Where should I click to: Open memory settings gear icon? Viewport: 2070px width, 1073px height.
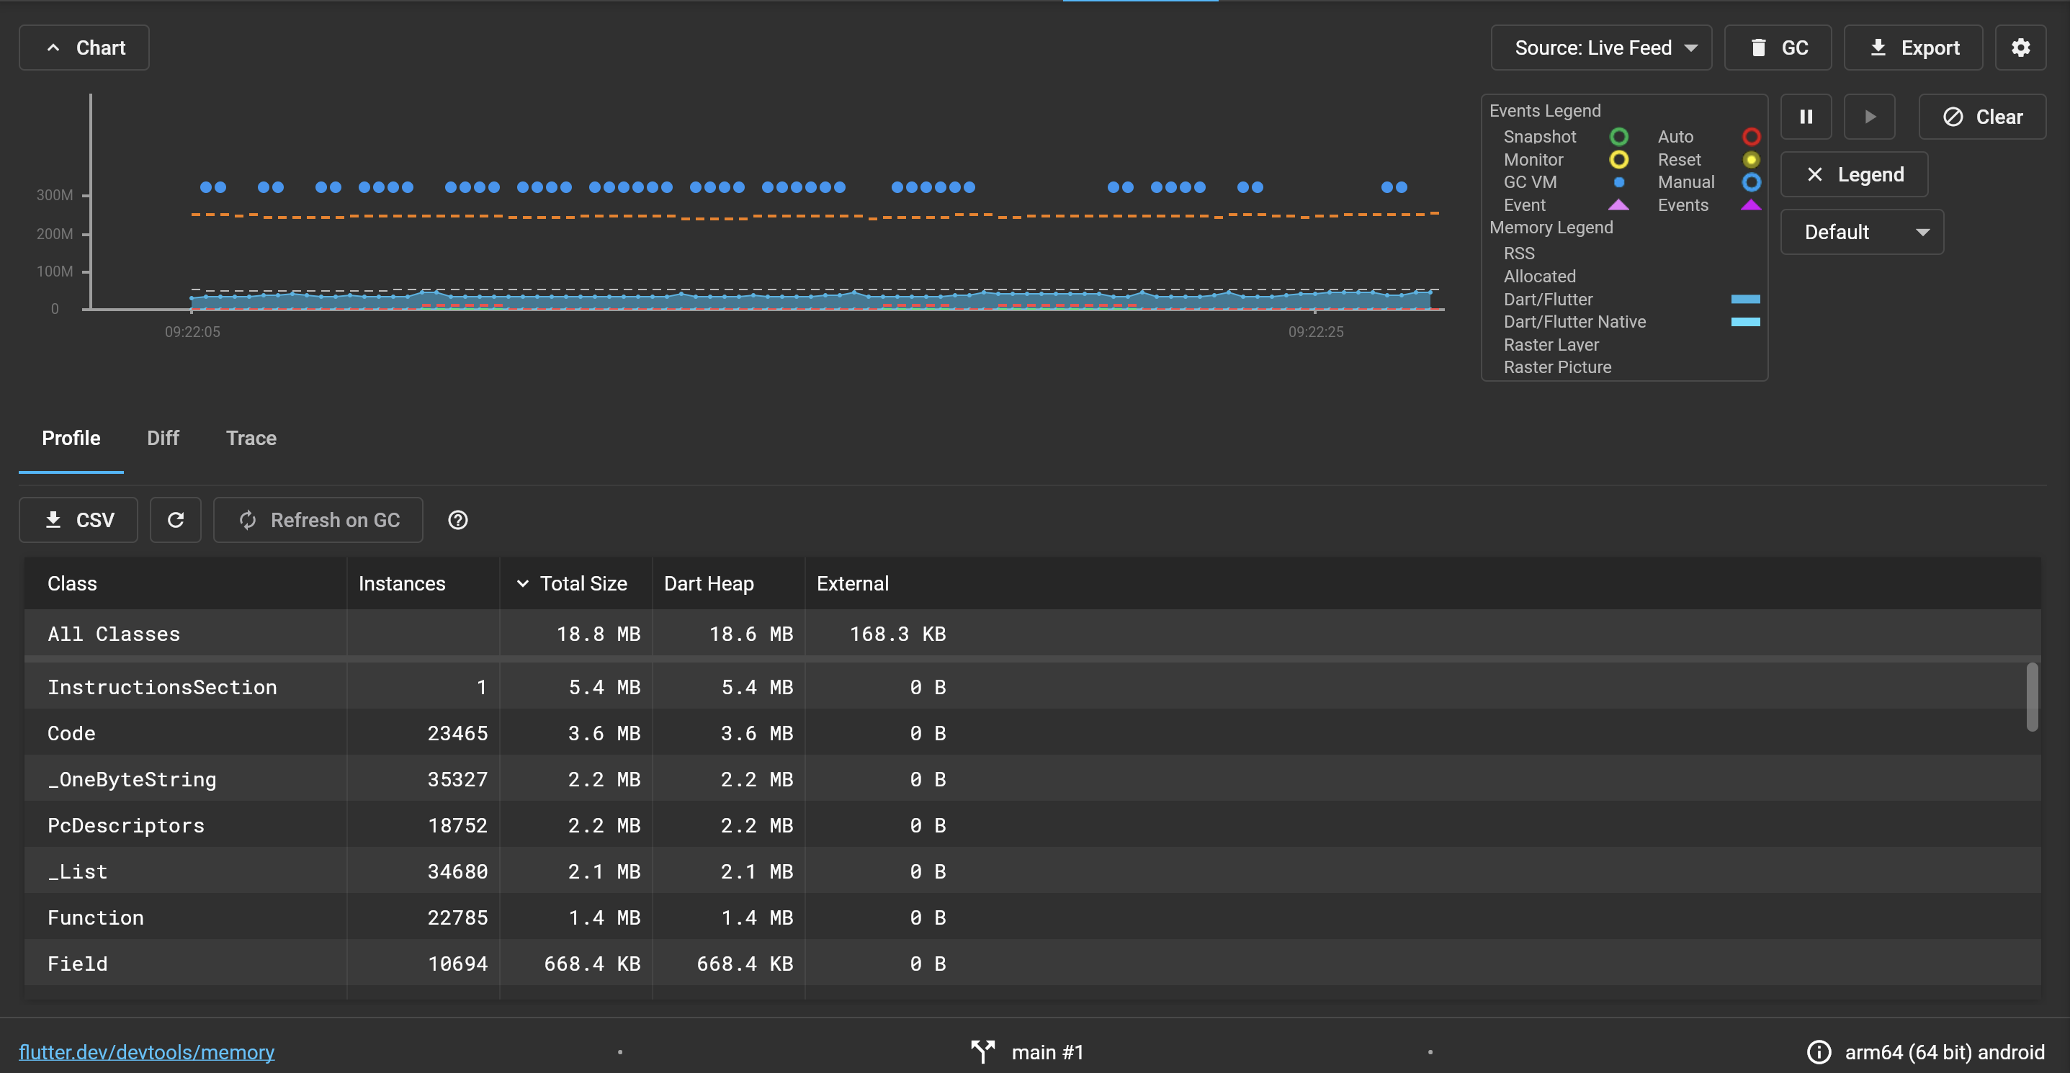pyautogui.click(x=2020, y=48)
